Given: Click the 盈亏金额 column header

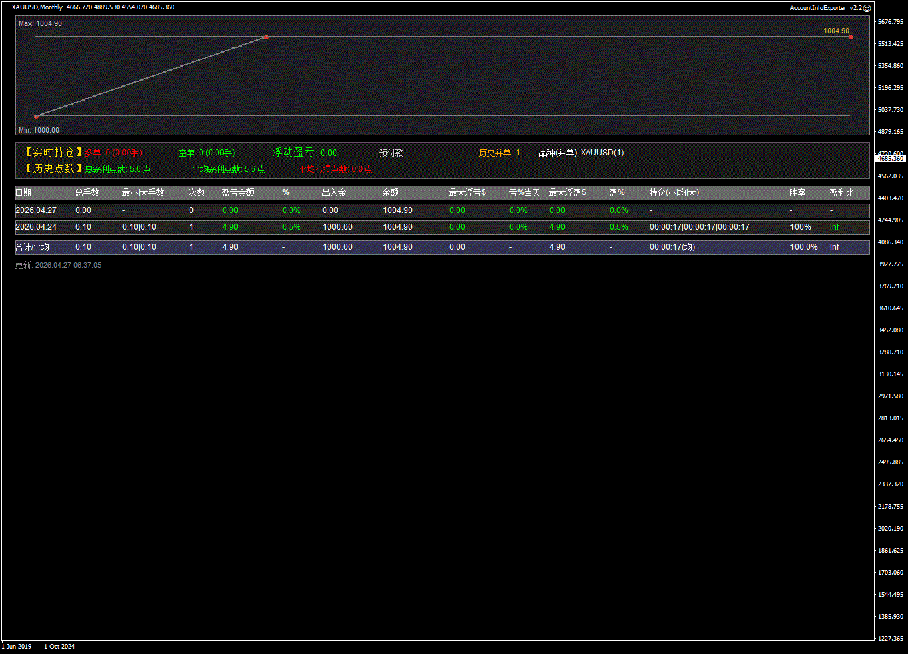Looking at the screenshot, I should [238, 192].
